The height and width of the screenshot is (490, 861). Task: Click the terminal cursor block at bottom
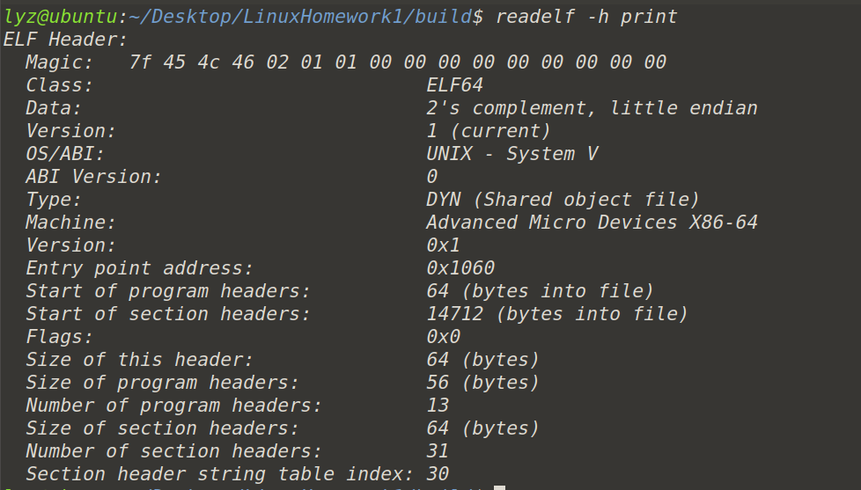[x=499, y=487]
